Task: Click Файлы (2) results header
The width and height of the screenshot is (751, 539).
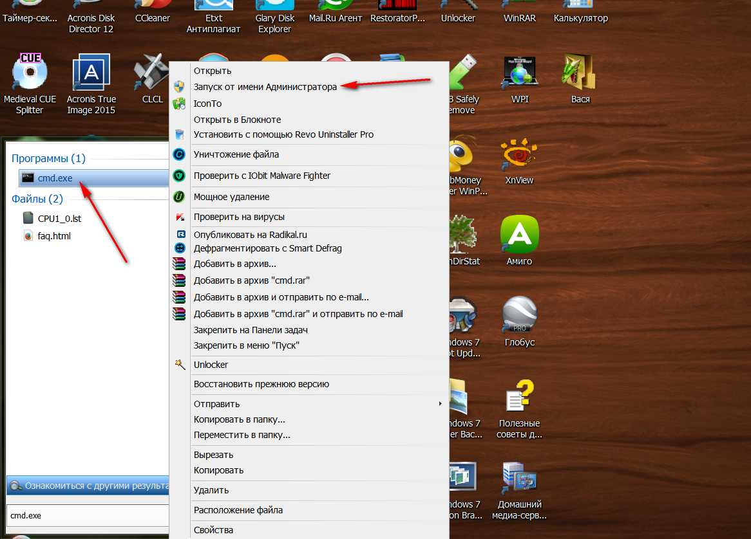Action: (37, 199)
